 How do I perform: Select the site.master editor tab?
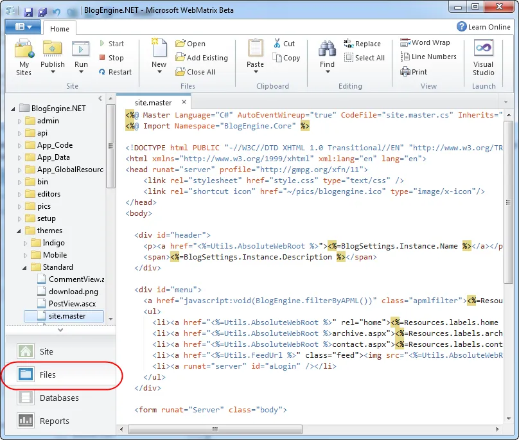154,102
